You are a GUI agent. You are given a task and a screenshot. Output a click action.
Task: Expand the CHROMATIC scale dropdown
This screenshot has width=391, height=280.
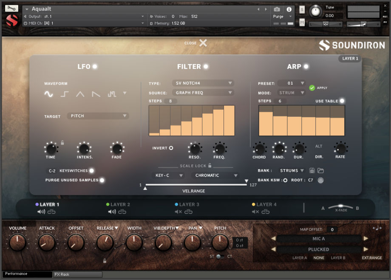tap(215, 175)
